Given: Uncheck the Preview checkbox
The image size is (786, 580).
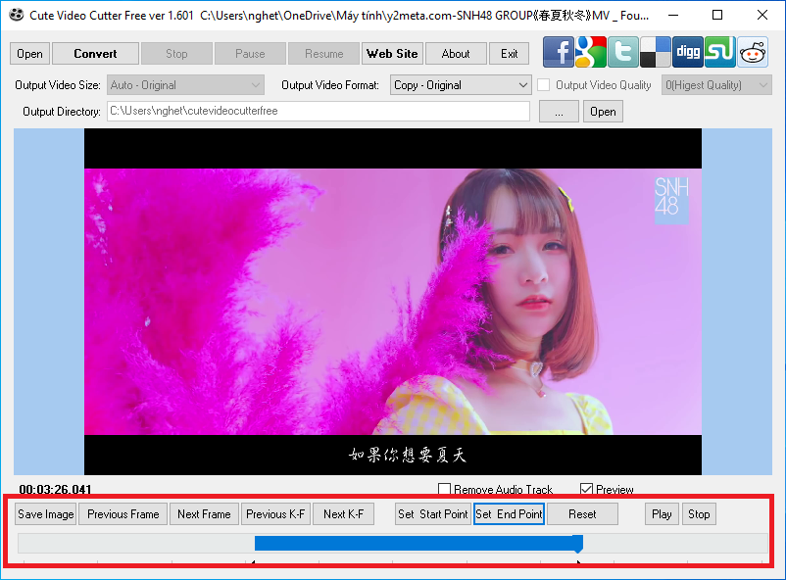Looking at the screenshot, I should (587, 490).
